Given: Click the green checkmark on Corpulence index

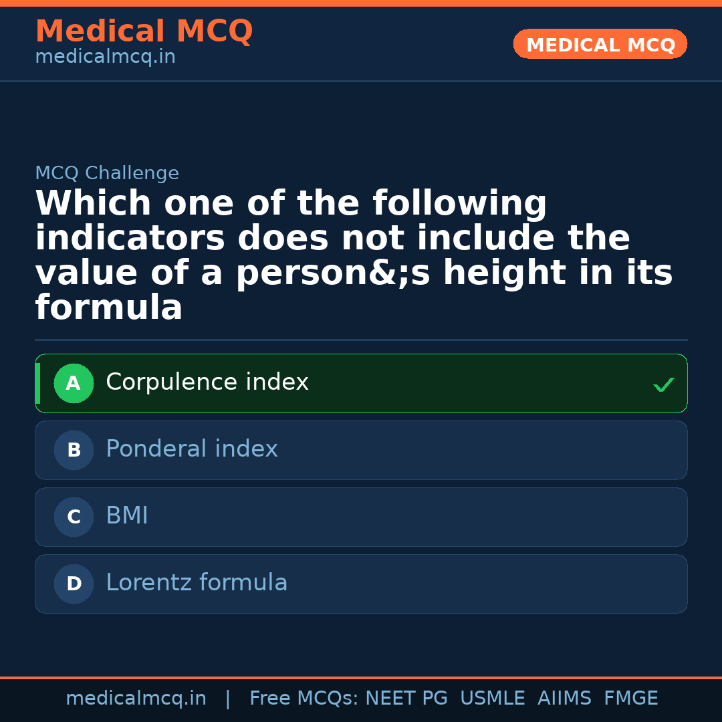Looking at the screenshot, I should pyautogui.click(x=663, y=384).
